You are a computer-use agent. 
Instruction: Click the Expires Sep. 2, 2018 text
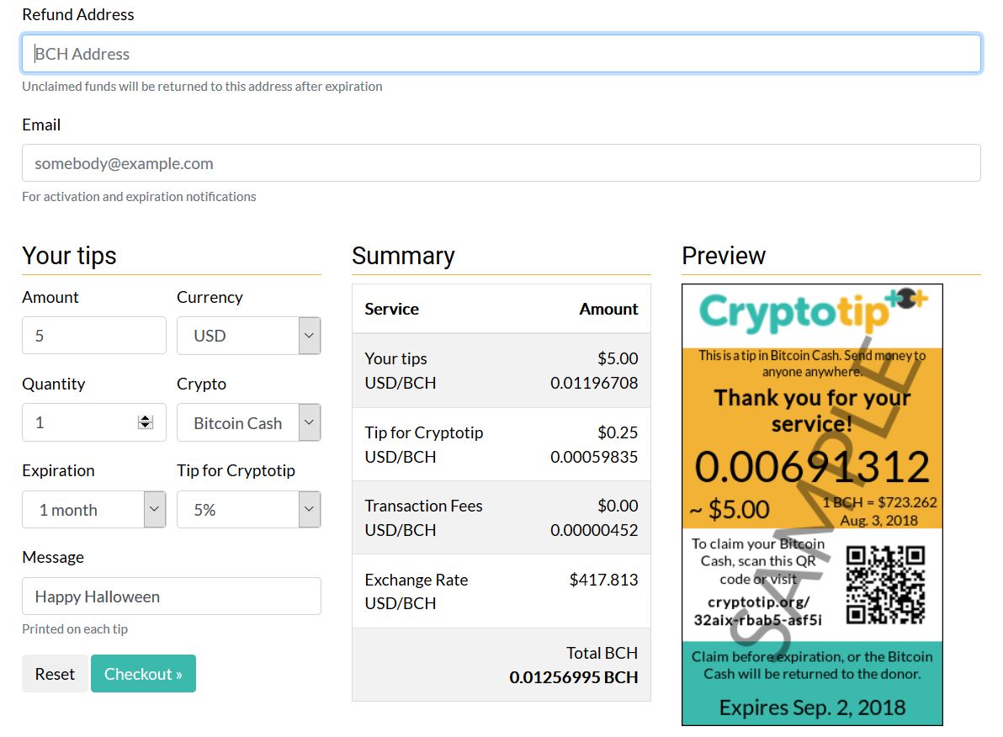pos(812,708)
